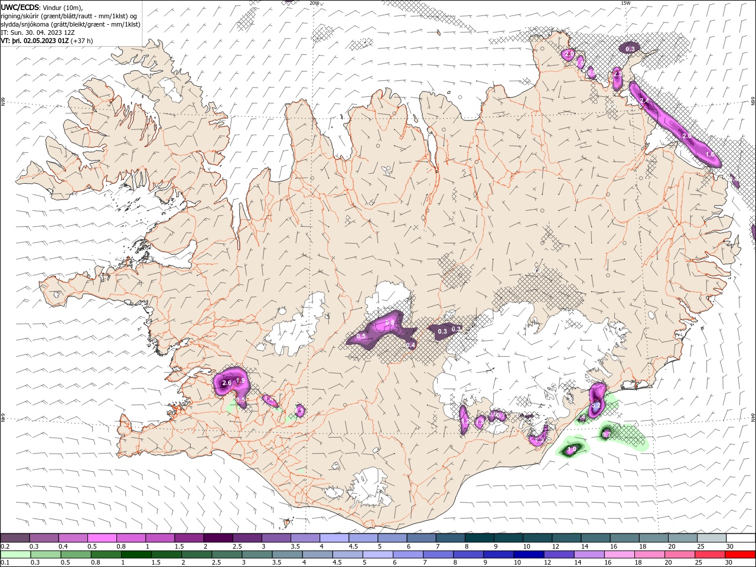Click the '20W' longitude label

pyautogui.click(x=314, y=3)
